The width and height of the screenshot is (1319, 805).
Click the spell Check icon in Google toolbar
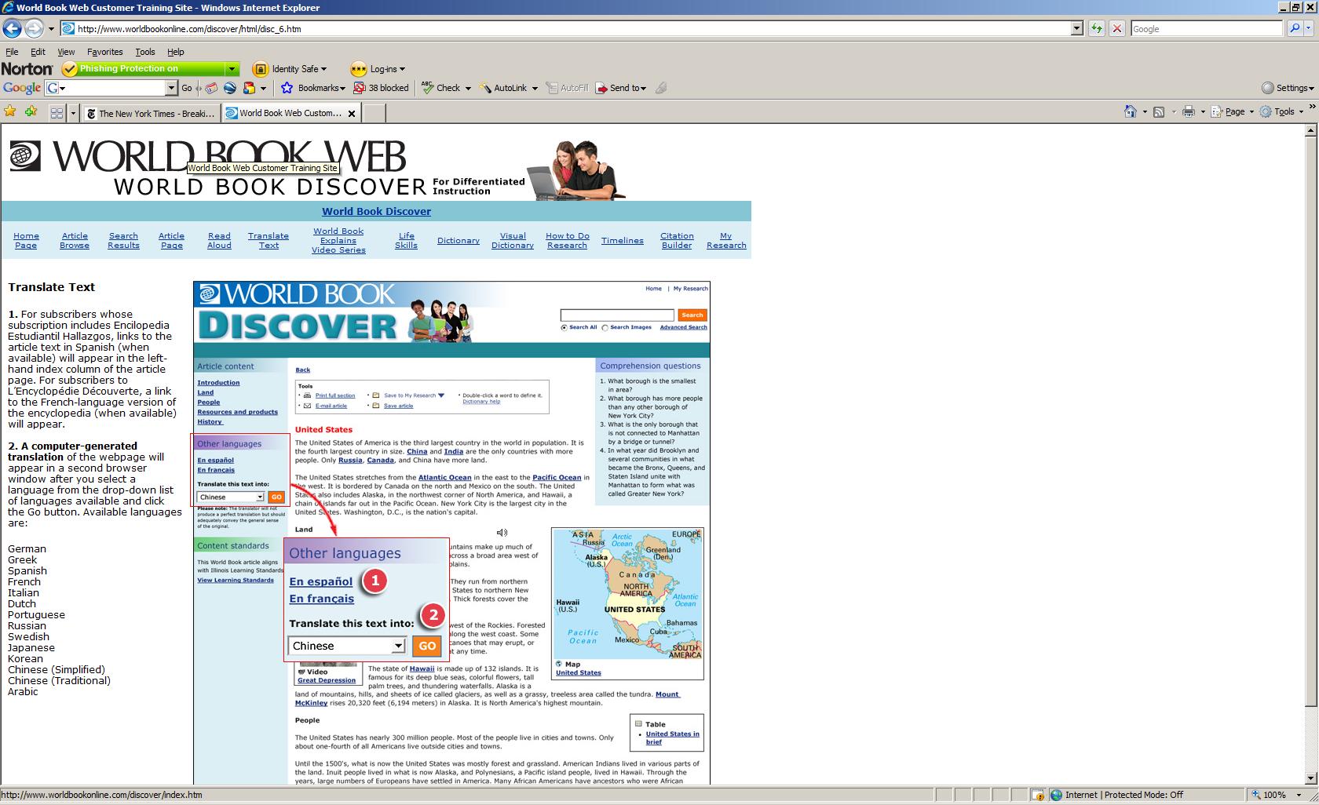(x=428, y=88)
